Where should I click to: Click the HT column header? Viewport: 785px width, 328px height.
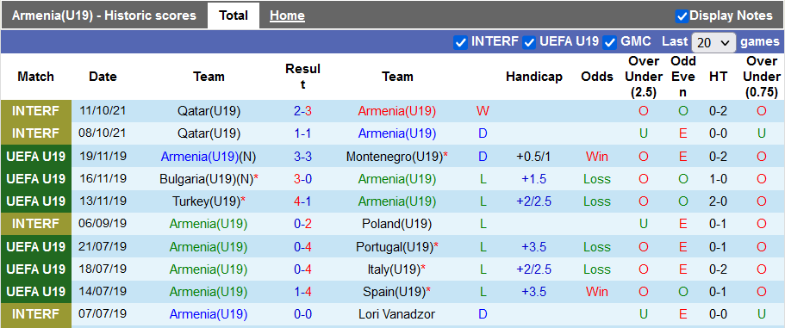pos(718,77)
